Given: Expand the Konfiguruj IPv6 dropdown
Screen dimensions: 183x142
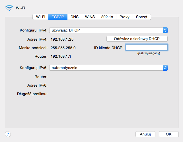Looking at the screenshot, I should [x=108, y=68].
